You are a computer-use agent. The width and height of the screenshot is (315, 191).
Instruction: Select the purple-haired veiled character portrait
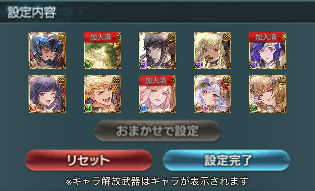click(268, 51)
